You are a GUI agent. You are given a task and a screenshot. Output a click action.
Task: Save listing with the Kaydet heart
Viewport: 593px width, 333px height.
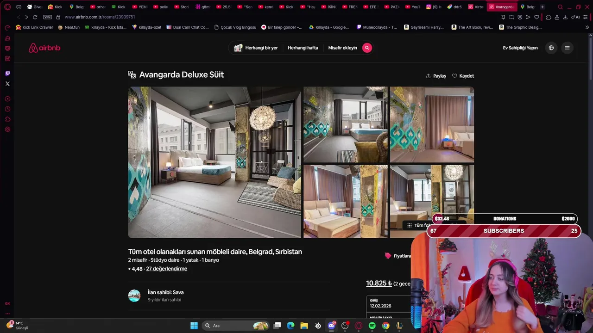(463, 76)
